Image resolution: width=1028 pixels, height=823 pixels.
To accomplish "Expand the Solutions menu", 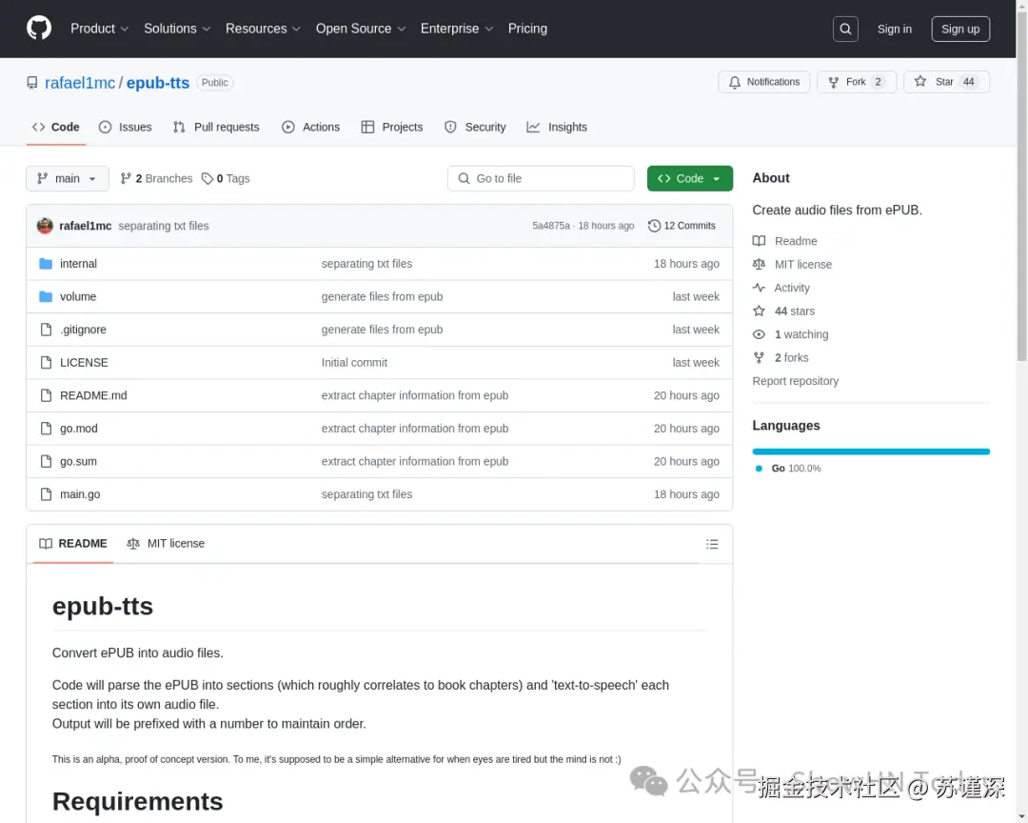I will (177, 29).
